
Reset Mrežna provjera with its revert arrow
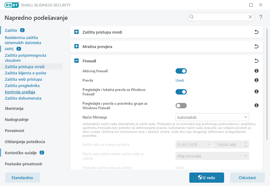click(x=256, y=46)
